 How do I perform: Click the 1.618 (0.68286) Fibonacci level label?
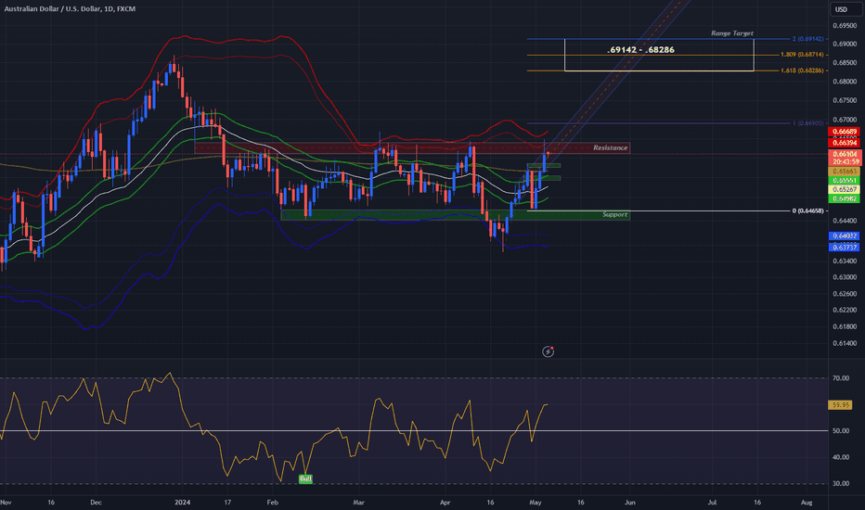click(x=802, y=70)
